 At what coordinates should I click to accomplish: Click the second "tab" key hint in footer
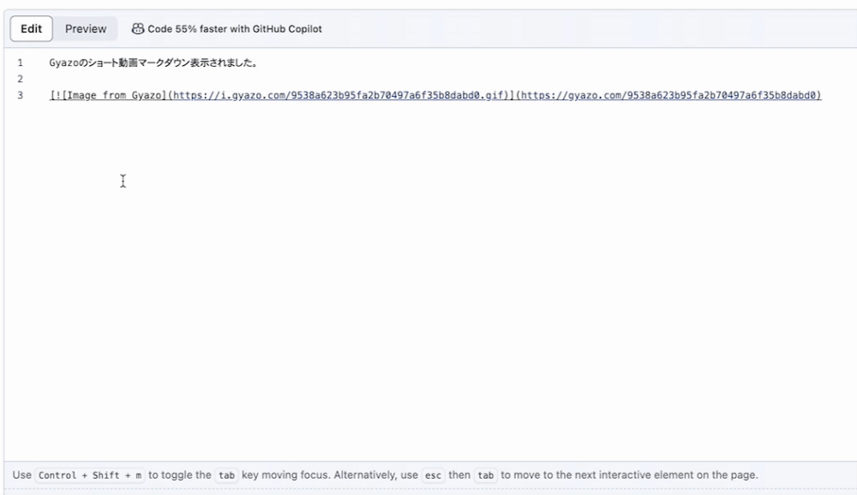486,474
